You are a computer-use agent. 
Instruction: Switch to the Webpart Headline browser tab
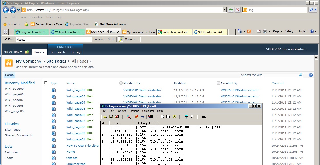67,32
